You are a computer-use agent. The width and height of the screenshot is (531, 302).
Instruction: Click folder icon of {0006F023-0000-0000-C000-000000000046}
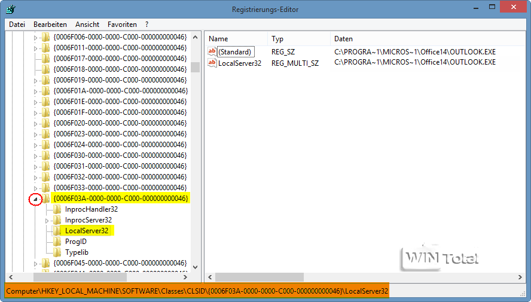(45, 134)
